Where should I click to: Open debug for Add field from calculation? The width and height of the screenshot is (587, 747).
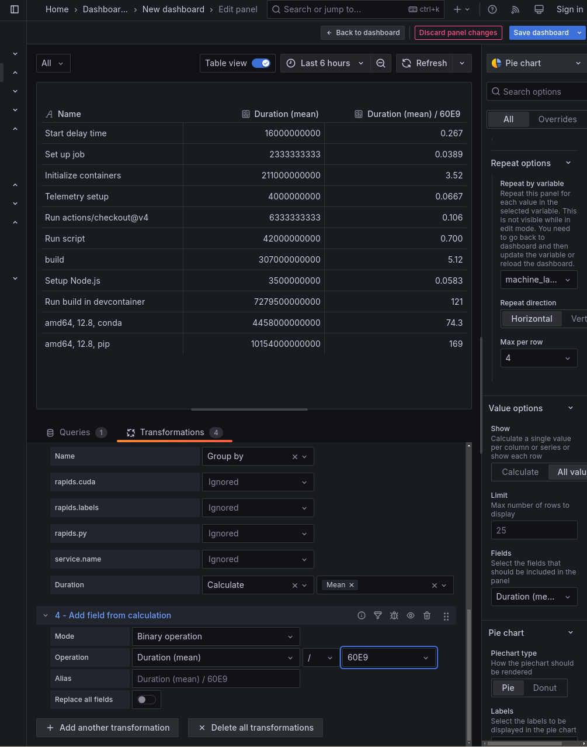pyautogui.click(x=394, y=615)
